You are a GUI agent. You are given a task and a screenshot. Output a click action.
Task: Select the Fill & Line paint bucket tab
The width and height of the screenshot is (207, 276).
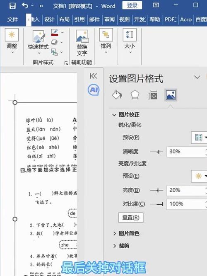pos(117,95)
